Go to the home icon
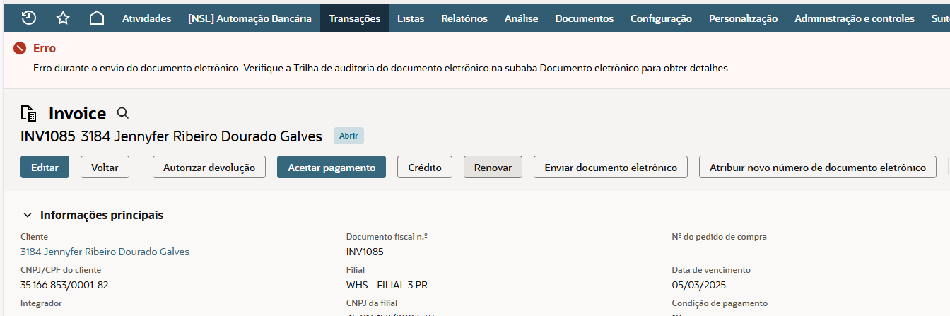The width and height of the screenshot is (950, 316). [x=97, y=18]
